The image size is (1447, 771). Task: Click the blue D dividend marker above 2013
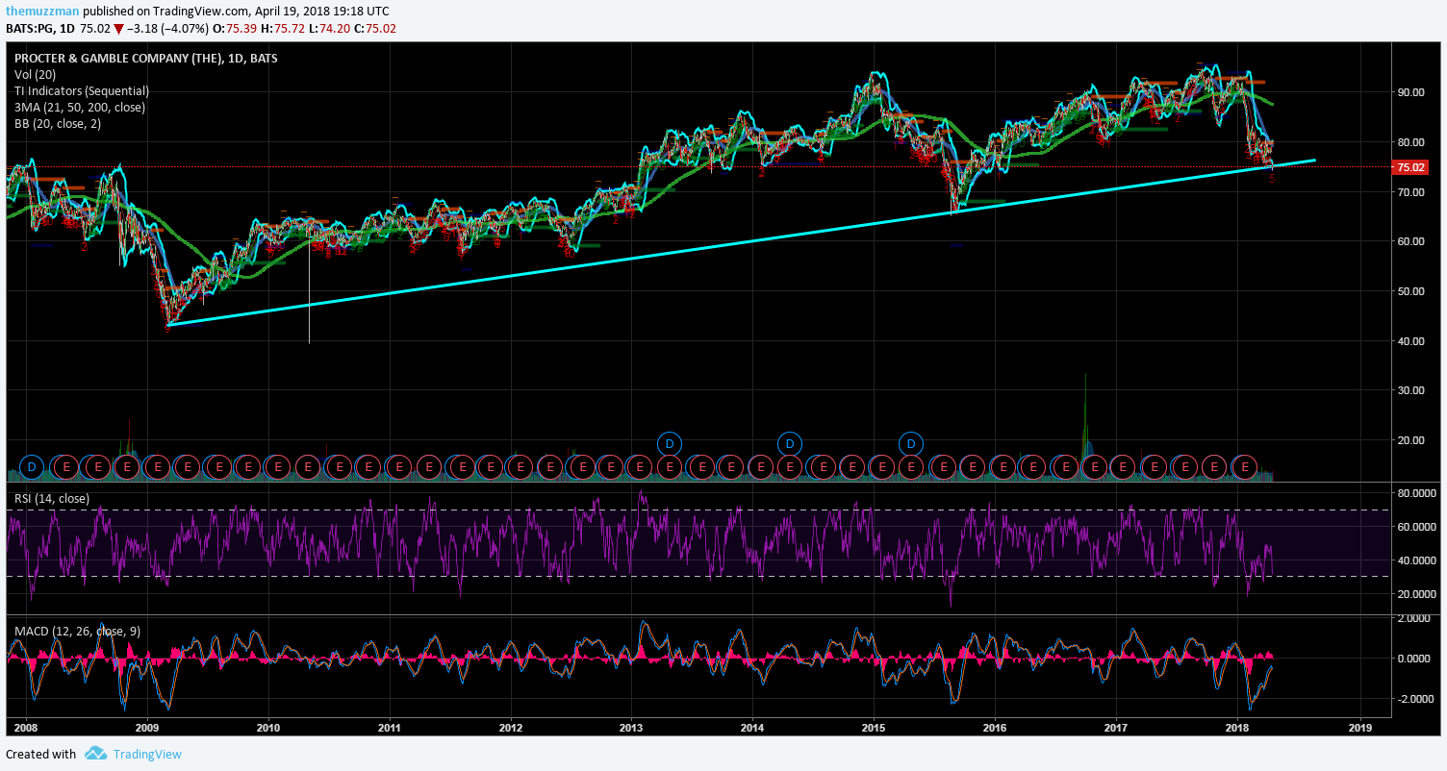[670, 443]
